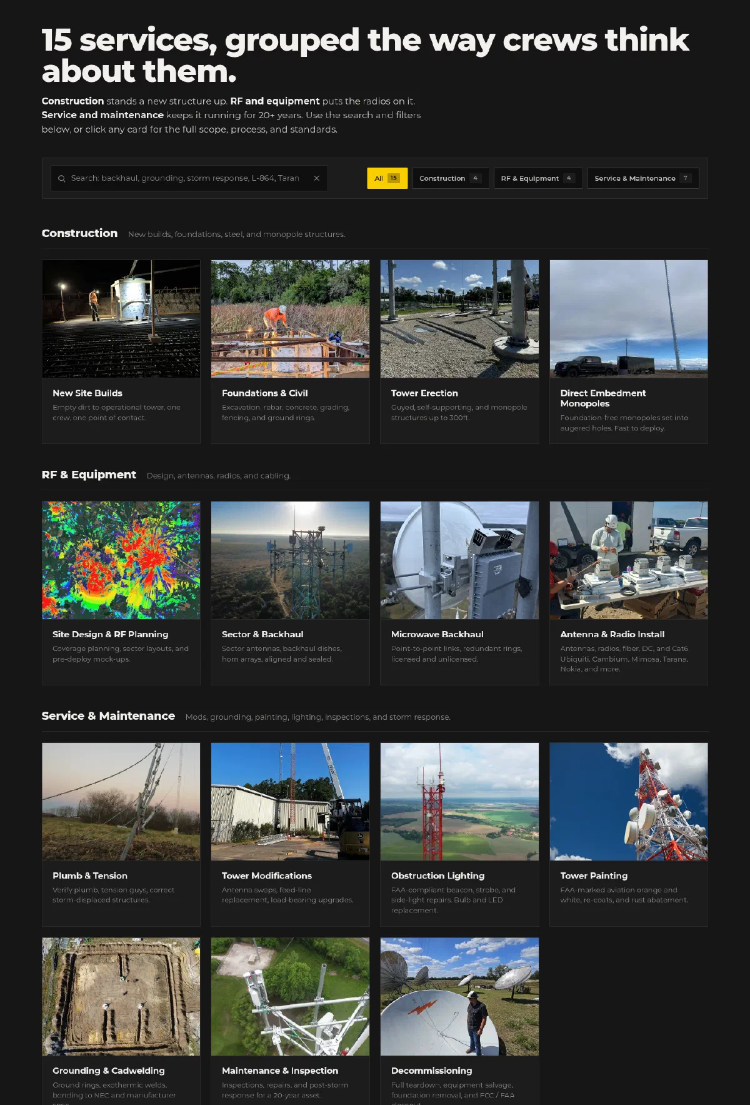Click 'Excavation, rebar, concrete, grading' description
This screenshot has width=750, height=1105.
286,413
